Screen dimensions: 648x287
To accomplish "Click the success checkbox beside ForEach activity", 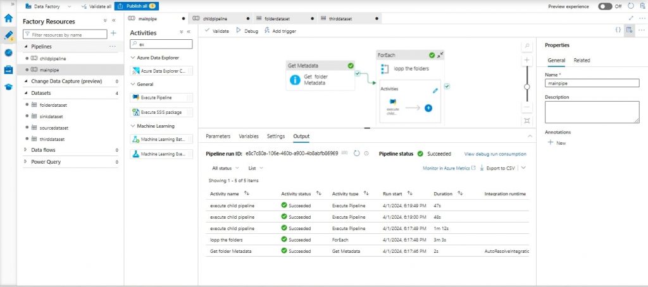I will (447, 87).
